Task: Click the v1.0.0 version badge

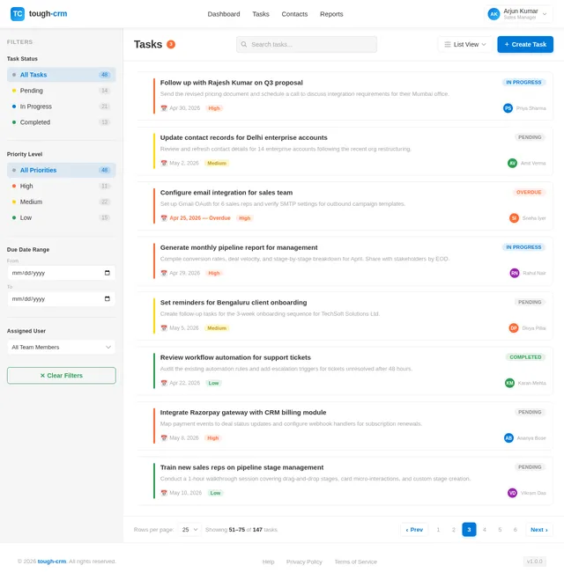Action: (535, 562)
